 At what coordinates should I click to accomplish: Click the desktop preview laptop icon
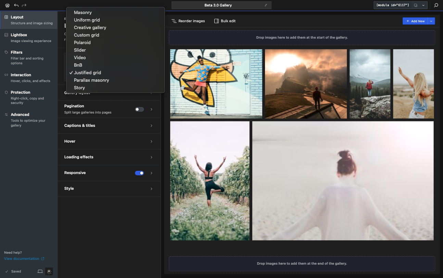click(x=40, y=272)
